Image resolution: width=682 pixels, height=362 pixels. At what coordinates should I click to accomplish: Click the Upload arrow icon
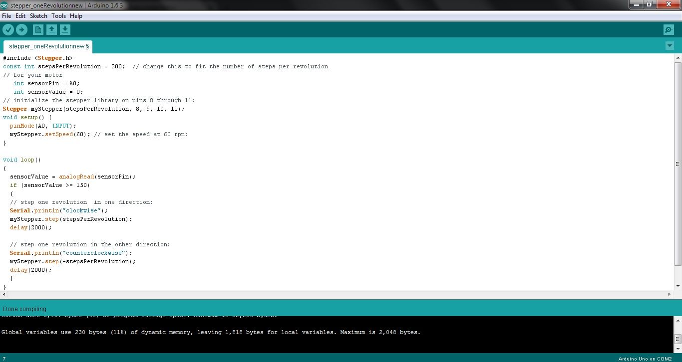coord(22,29)
